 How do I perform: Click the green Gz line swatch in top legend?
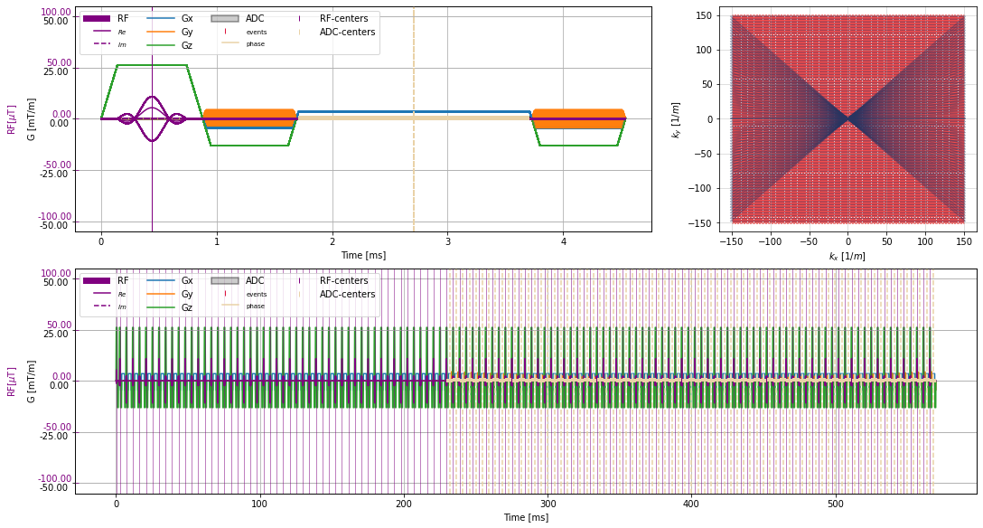tap(160, 46)
